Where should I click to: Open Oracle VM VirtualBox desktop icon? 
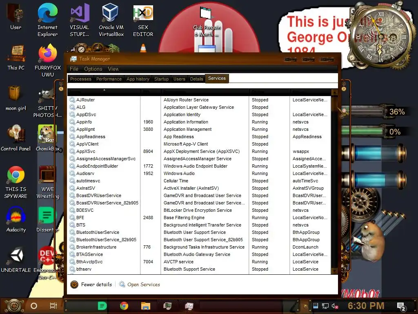click(111, 20)
